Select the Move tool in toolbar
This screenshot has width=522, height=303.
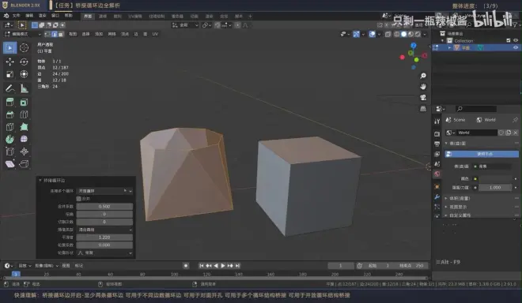(x=9, y=62)
